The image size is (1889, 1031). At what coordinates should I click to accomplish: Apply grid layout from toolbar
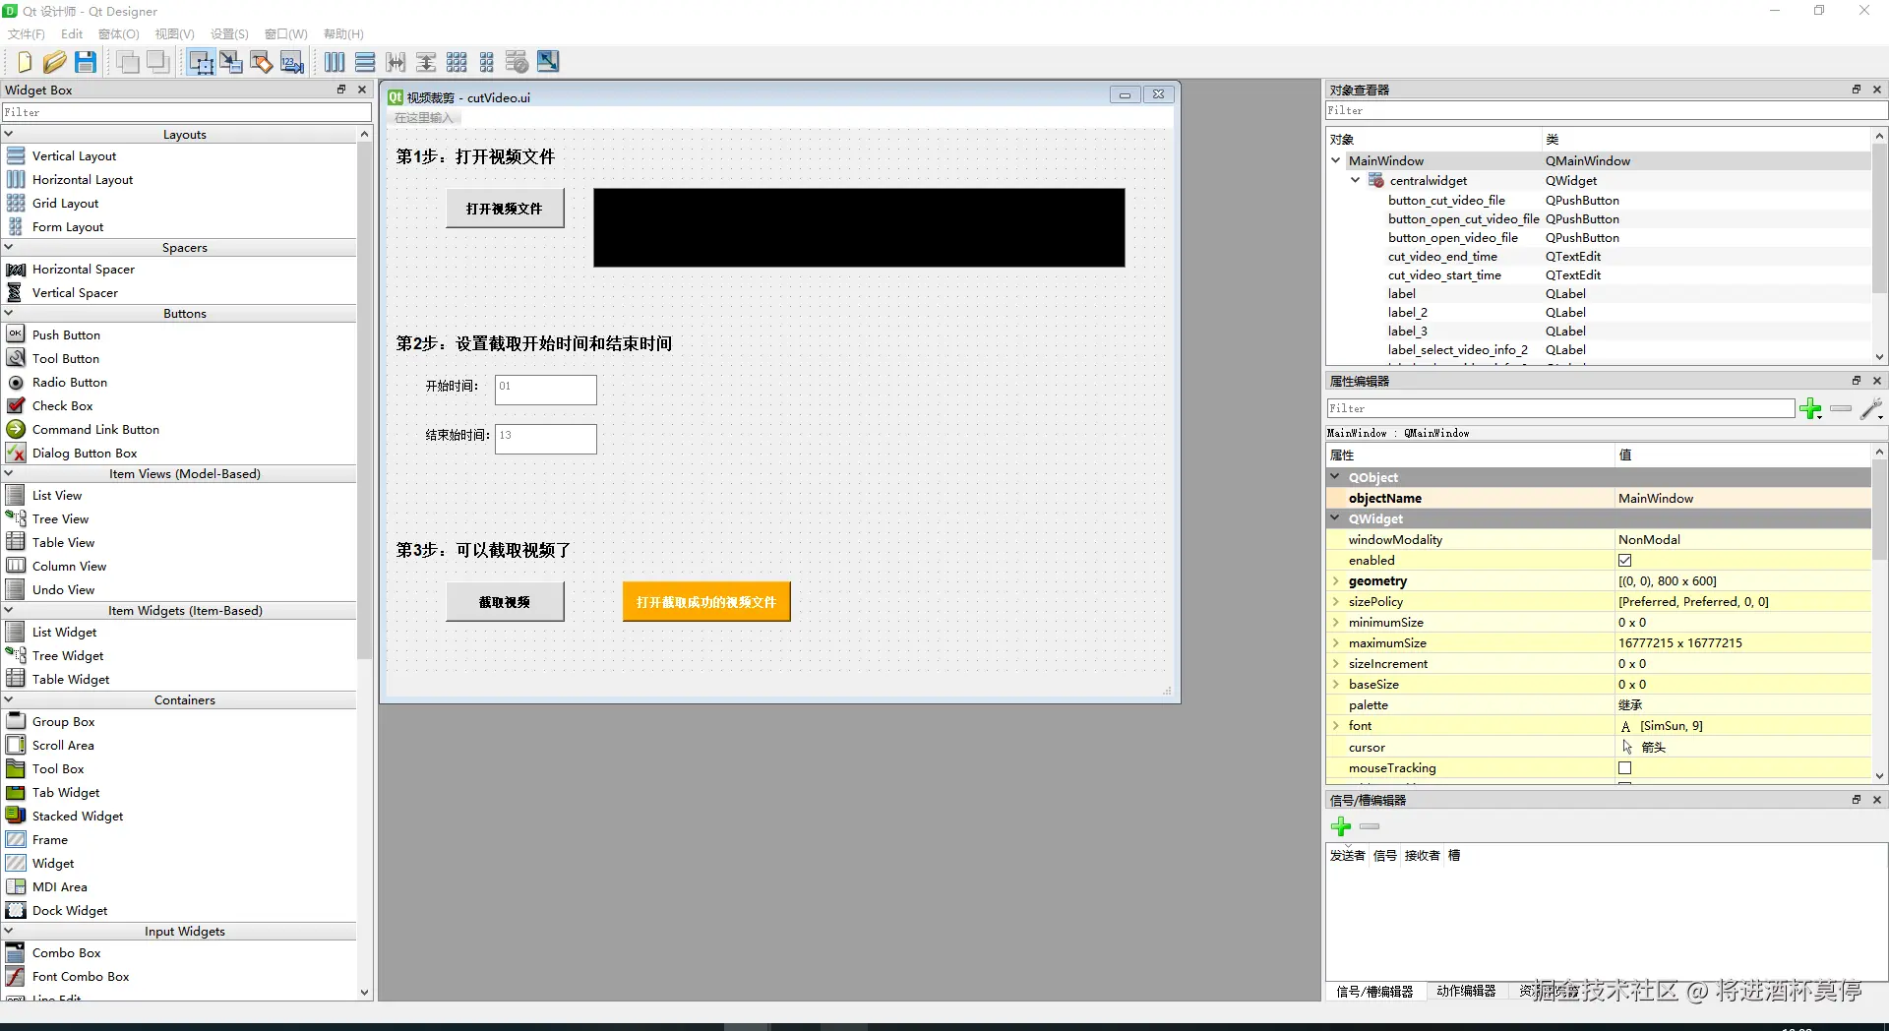457,62
